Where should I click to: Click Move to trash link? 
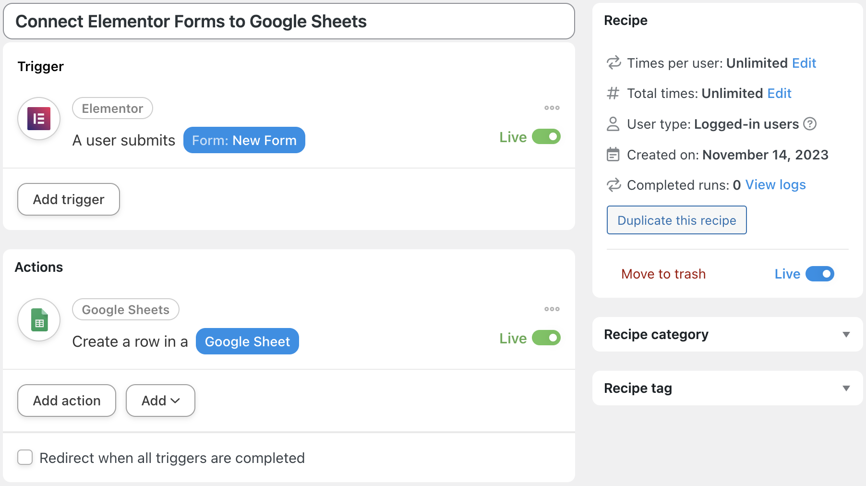tap(663, 274)
